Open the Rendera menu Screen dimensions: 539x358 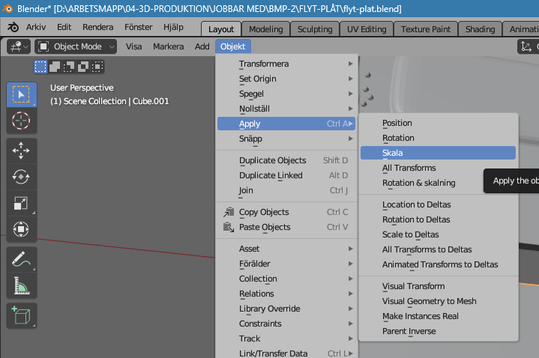pyautogui.click(x=97, y=27)
